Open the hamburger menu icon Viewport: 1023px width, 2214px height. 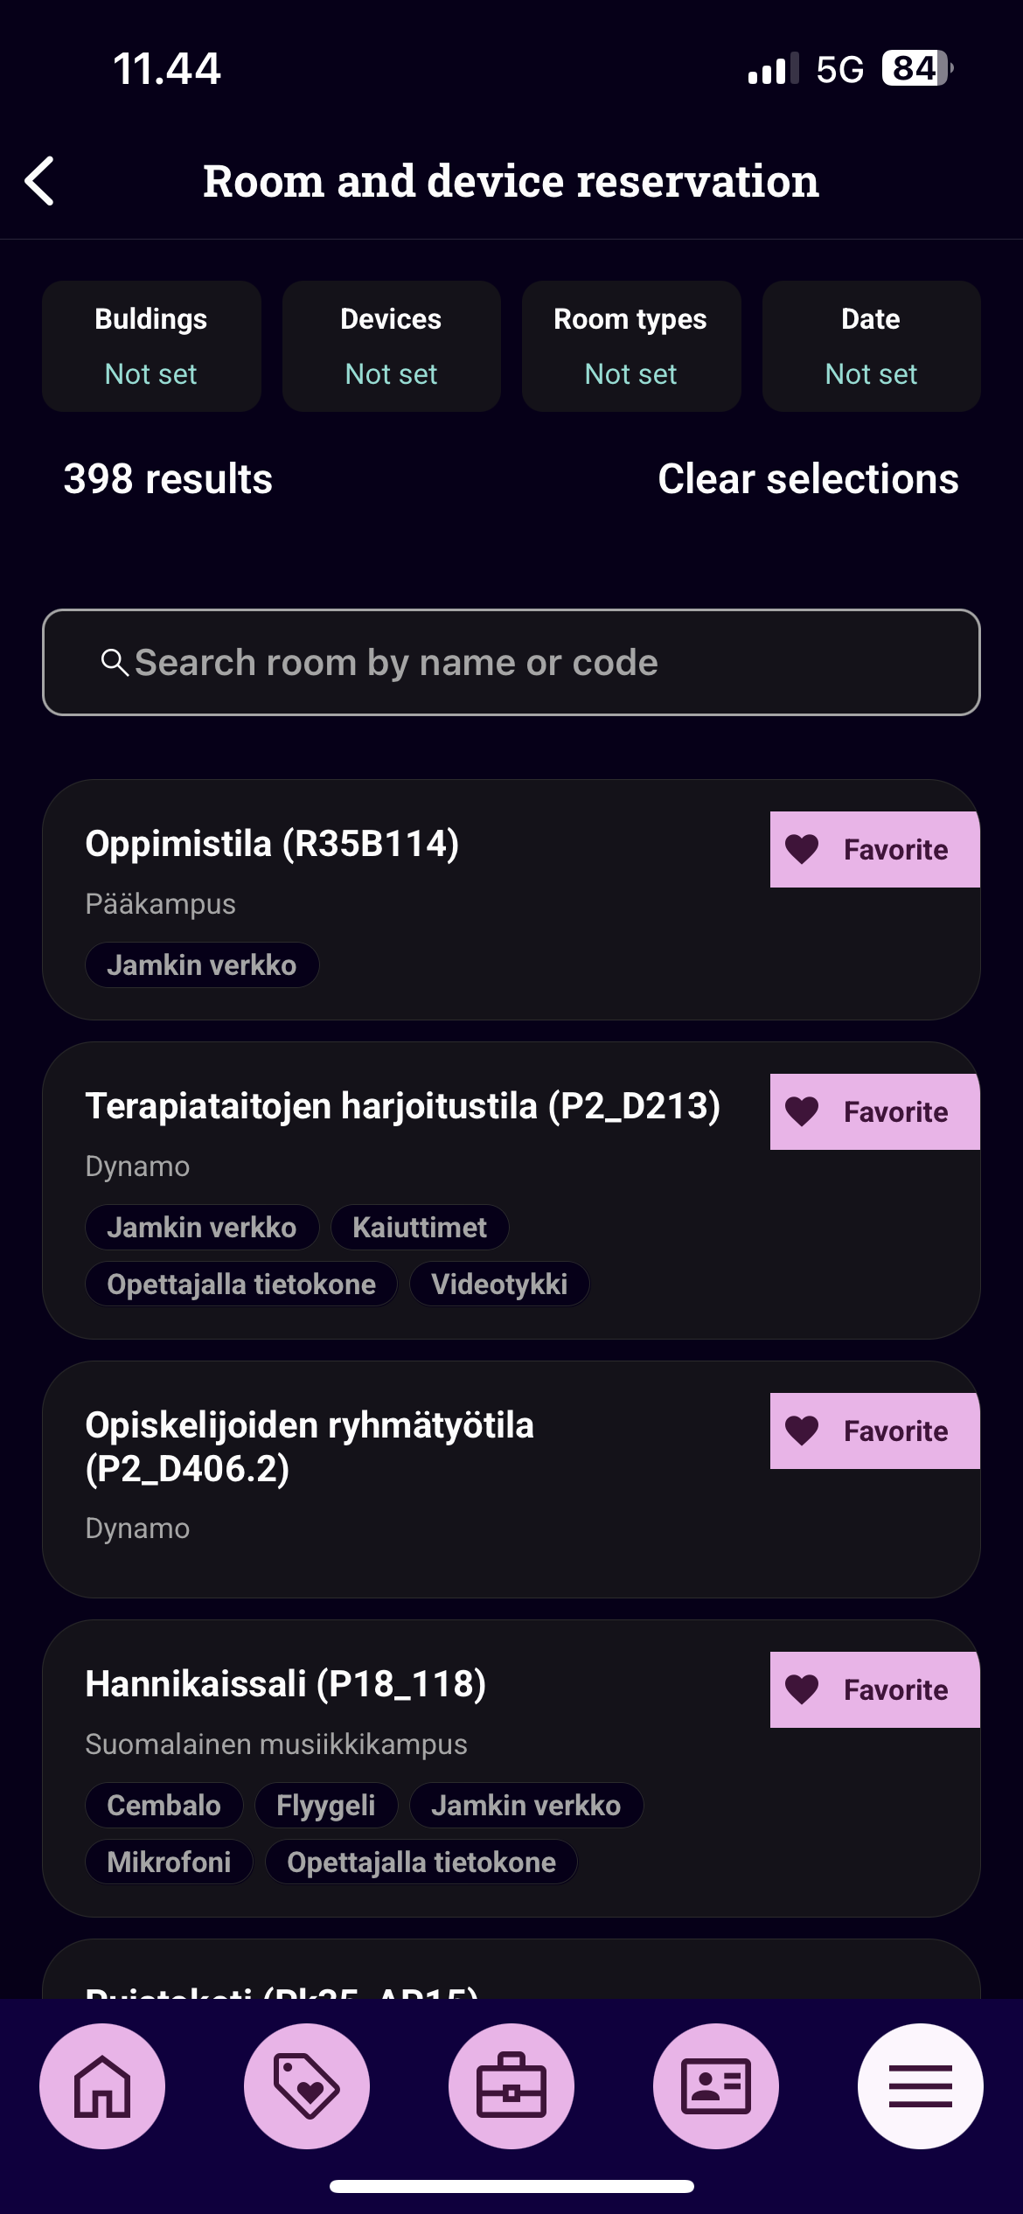(920, 2086)
